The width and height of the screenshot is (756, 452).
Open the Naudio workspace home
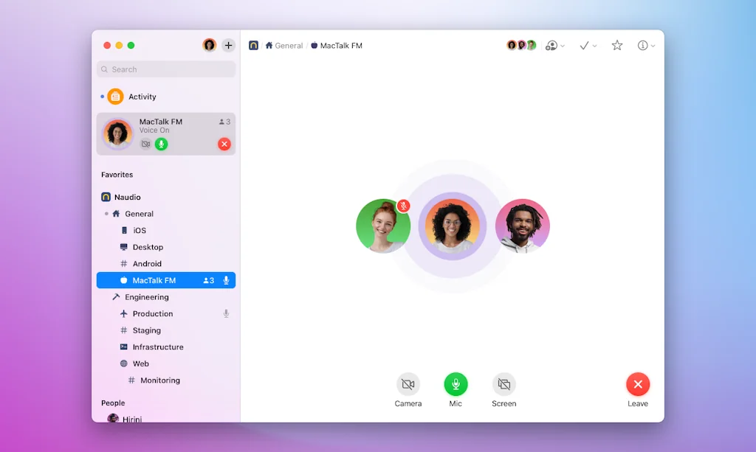127,197
